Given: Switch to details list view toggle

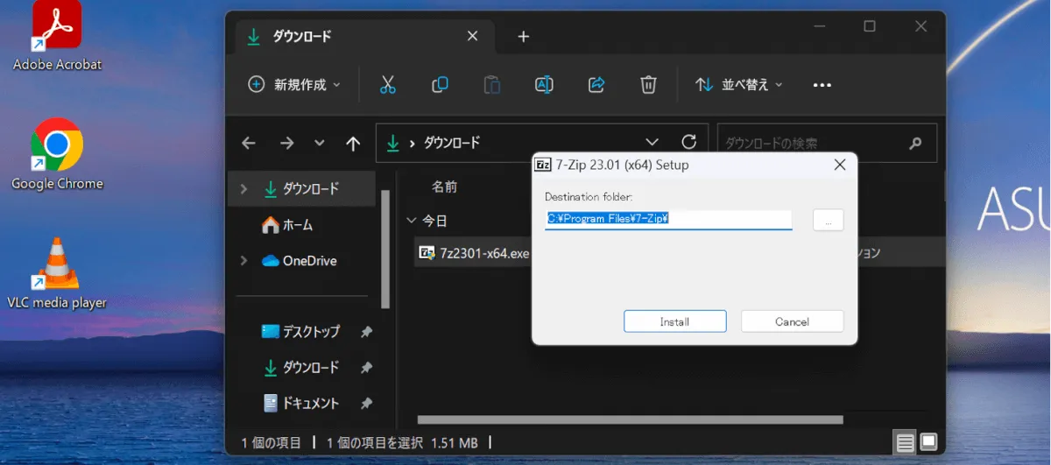Looking at the screenshot, I should point(905,441).
